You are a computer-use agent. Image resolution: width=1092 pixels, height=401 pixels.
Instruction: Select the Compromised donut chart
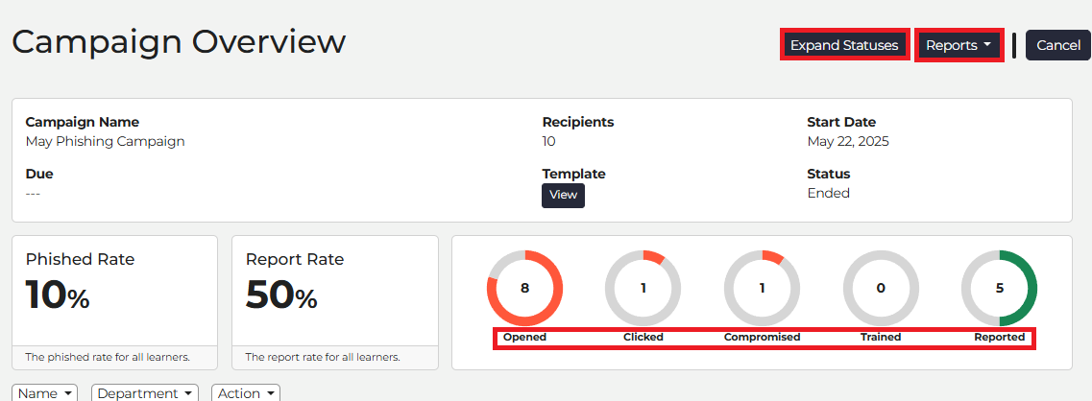(x=762, y=288)
